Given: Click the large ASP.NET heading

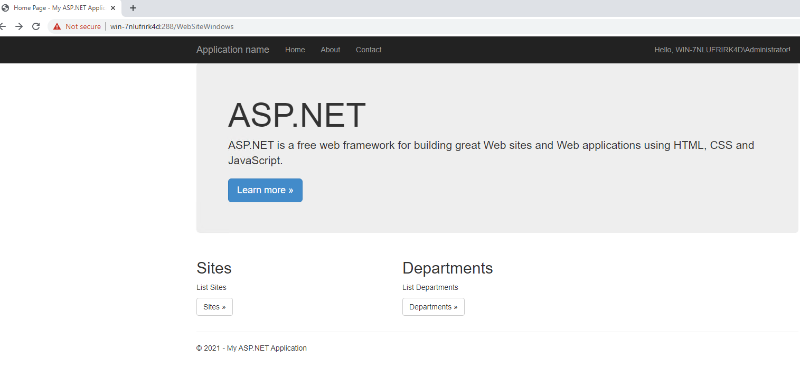Looking at the screenshot, I should pos(297,115).
